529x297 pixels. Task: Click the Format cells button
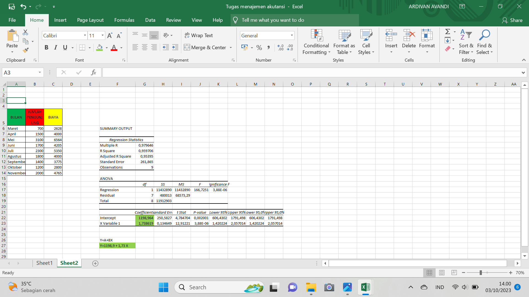[x=427, y=41]
